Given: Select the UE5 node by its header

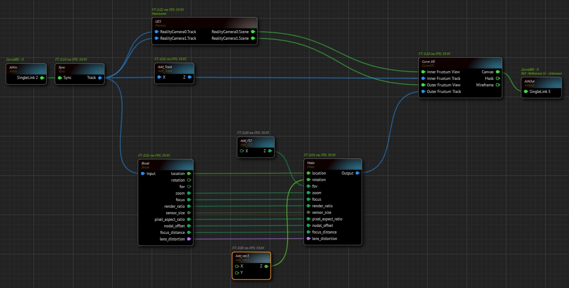Looking at the screenshot, I should (x=204, y=23).
